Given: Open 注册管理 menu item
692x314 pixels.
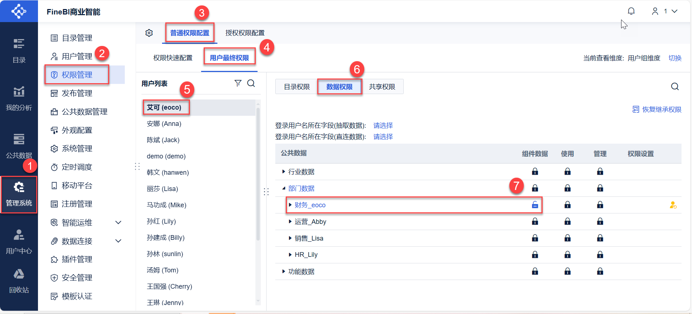Looking at the screenshot, I should tap(71, 204).
